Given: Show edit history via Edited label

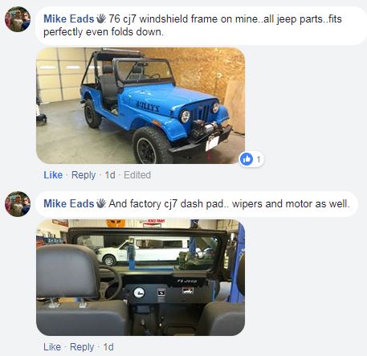Looking at the screenshot, I should (x=137, y=175).
